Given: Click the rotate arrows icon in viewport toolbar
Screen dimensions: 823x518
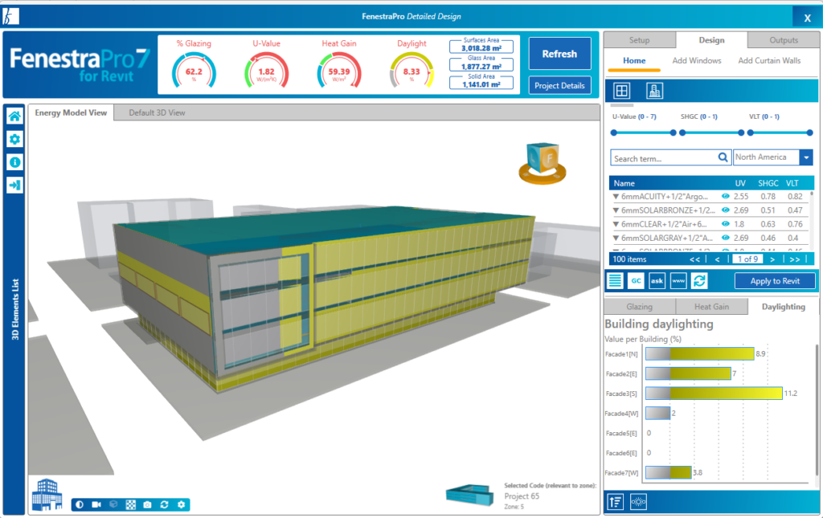Looking at the screenshot, I should [164, 504].
